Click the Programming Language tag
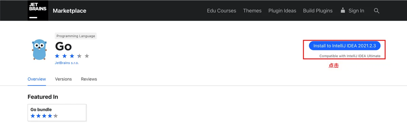This screenshot has height=124, width=407. (x=76, y=36)
